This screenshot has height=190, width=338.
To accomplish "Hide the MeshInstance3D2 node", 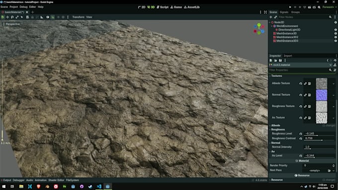I will (336, 37).
